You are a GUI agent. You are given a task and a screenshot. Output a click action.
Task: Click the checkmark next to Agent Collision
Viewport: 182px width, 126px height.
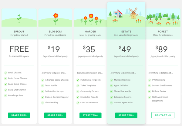pyautogui.click(x=111, y=86)
